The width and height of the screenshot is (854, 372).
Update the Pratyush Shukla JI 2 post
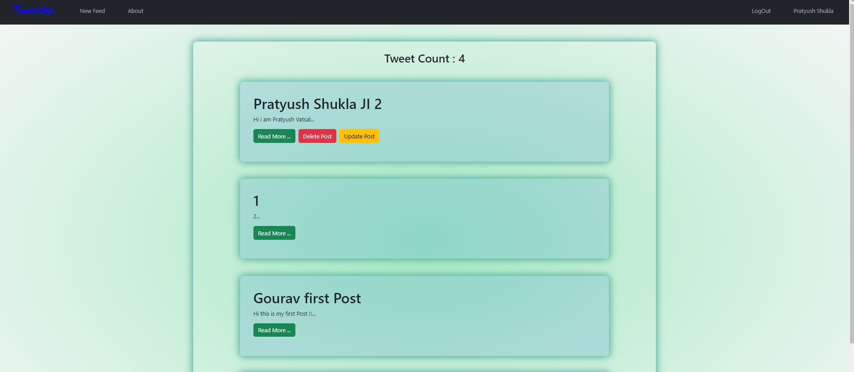pos(359,136)
